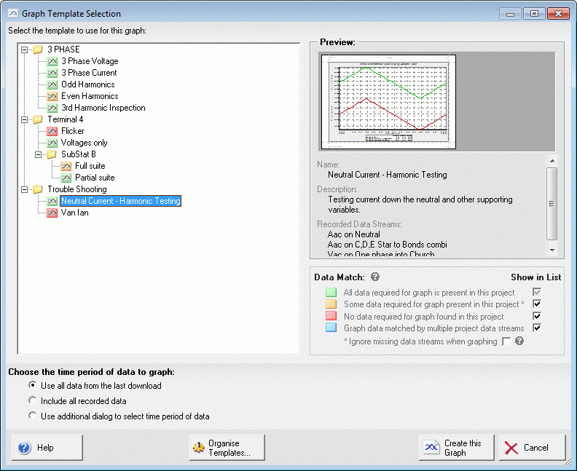Click the help question mark beside Data Match
This screenshot has width=577, height=471.
[x=375, y=277]
